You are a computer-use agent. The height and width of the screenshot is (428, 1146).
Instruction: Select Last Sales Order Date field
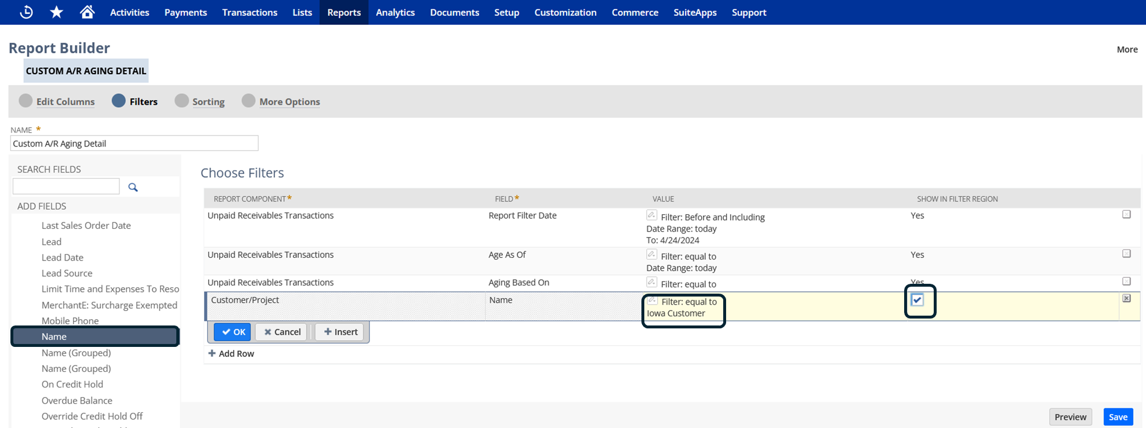tap(86, 225)
